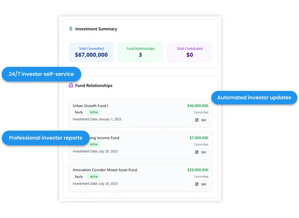Click the $40,000,000 committed amount
The image size is (299, 218).
[x=197, y=106]
